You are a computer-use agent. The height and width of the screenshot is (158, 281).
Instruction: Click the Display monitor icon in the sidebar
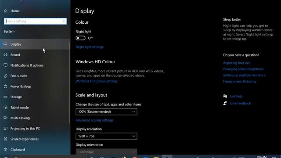coord(6,44)
